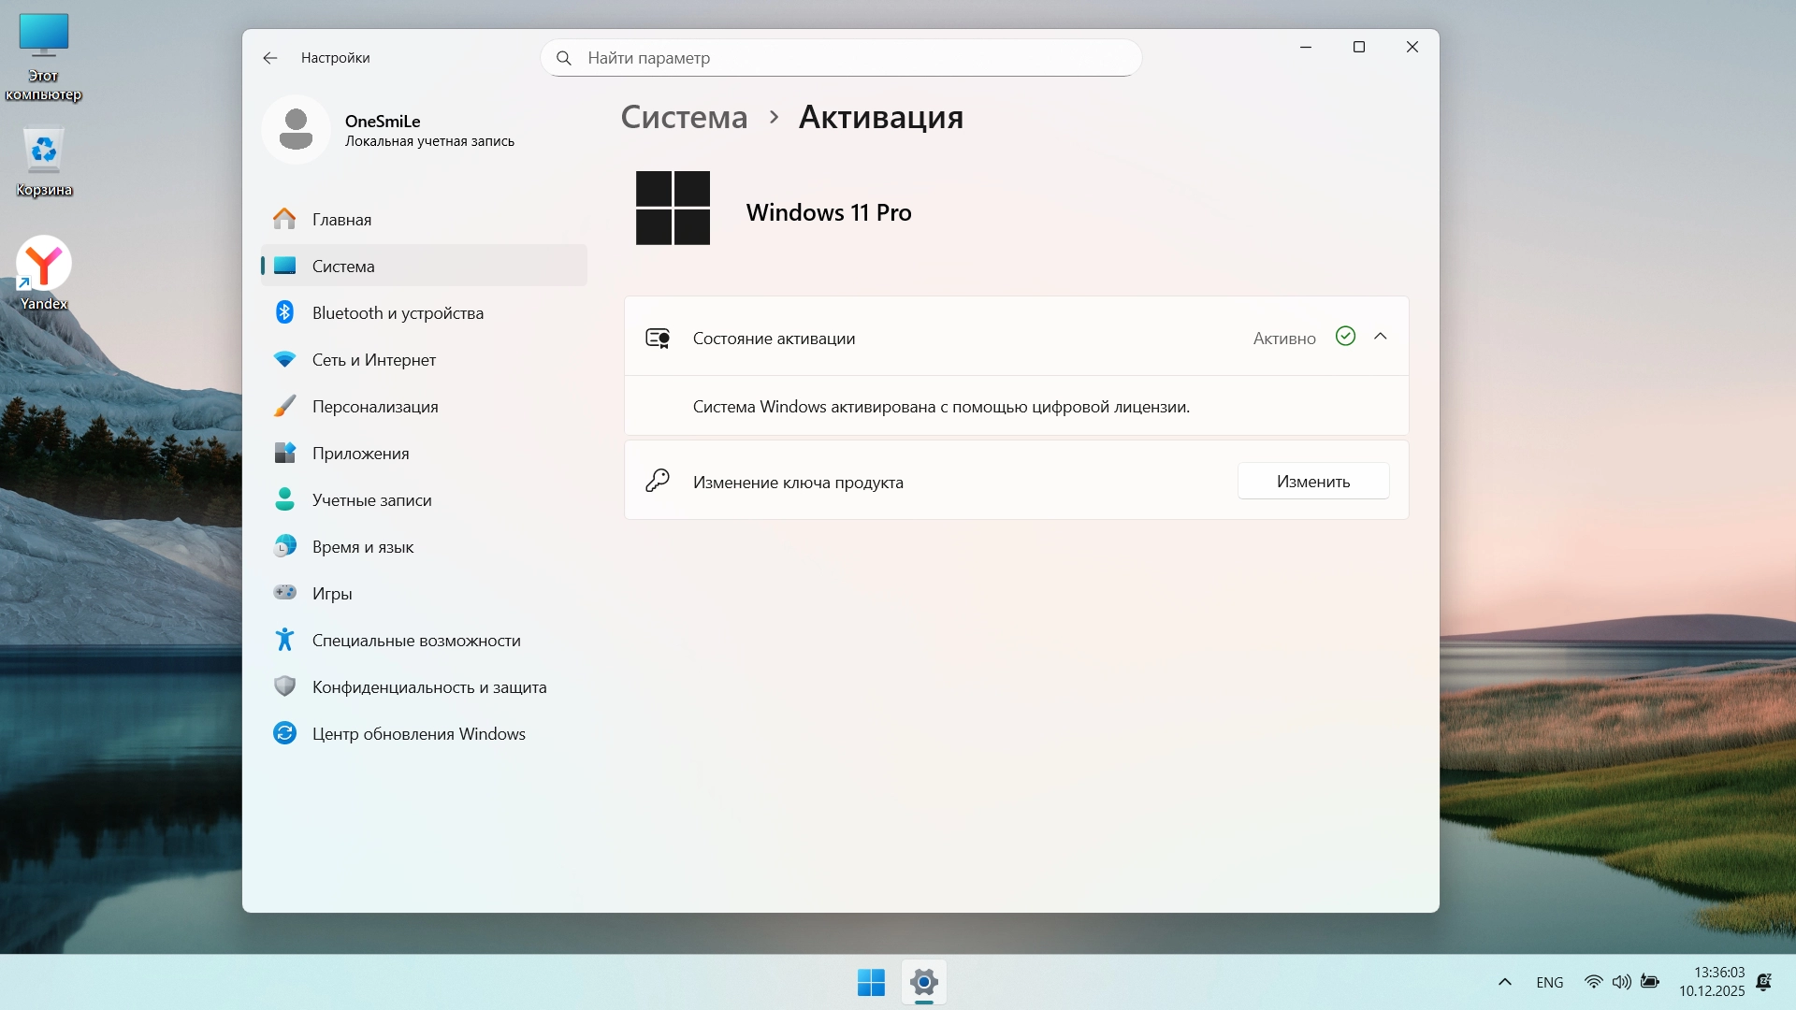Open the Приложения settings page

tap(360, 454)
